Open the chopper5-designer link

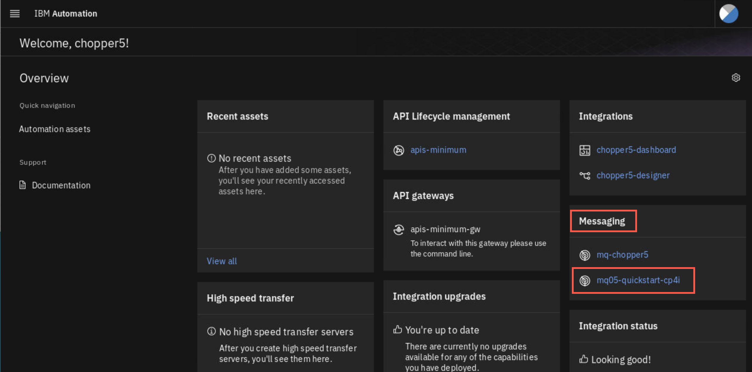coord(633,175)
